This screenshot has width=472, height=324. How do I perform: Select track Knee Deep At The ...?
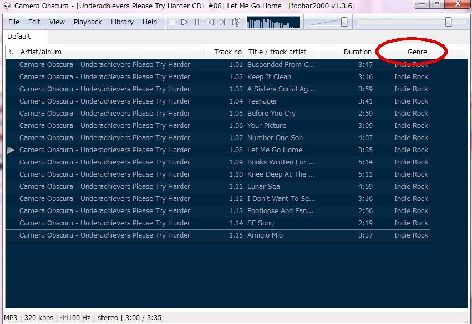[x=218, y=174]
